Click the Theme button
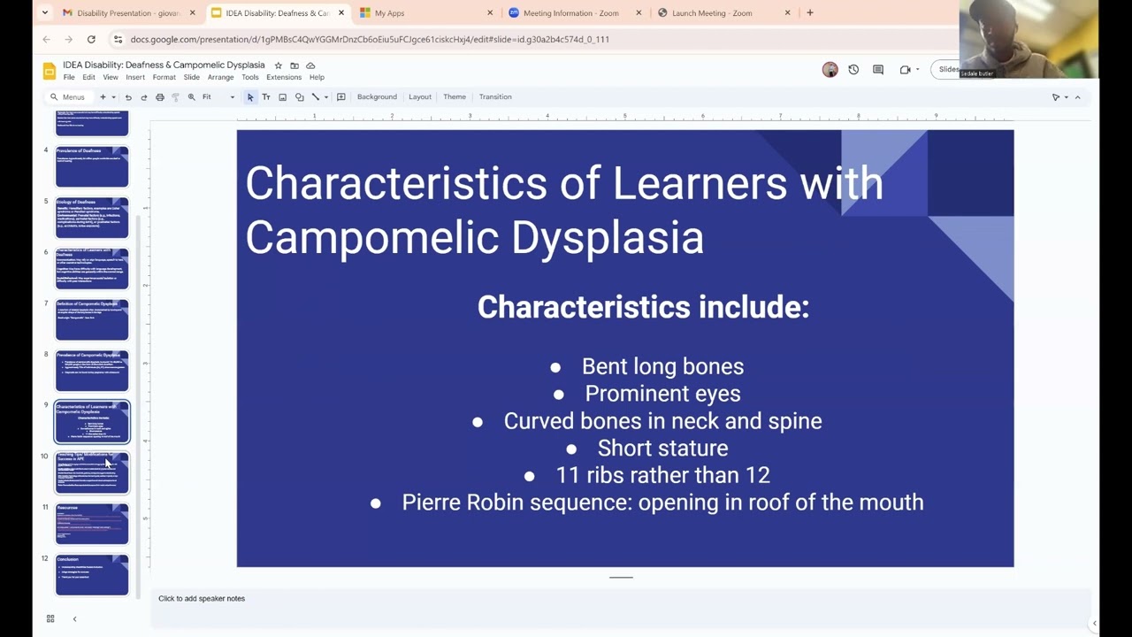 point(455,97)
